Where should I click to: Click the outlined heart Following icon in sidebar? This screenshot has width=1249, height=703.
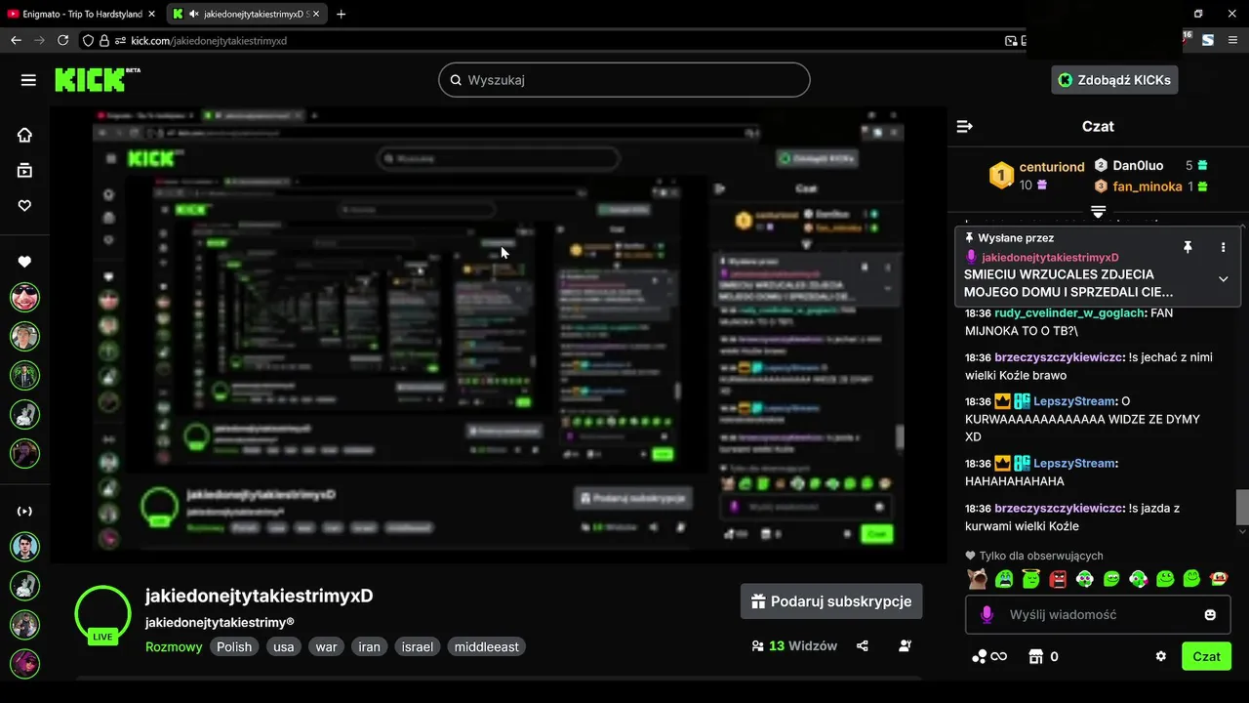click(24, 205)
